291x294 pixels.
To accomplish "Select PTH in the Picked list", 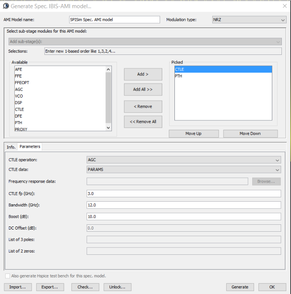I will (179, 76).
